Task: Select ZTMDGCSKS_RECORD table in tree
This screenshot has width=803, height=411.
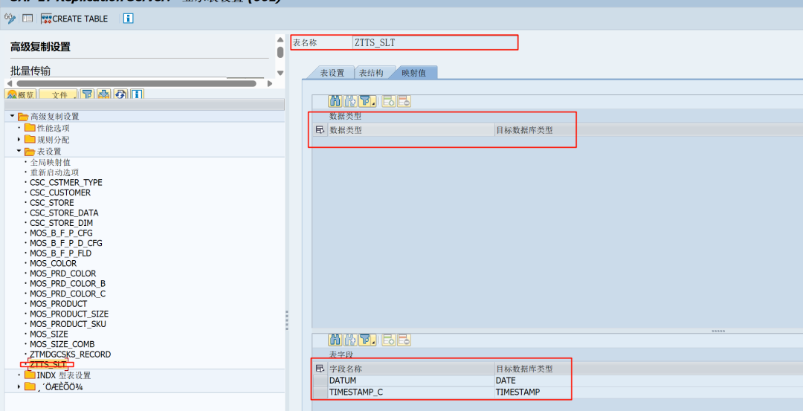Action: [70, 355]
